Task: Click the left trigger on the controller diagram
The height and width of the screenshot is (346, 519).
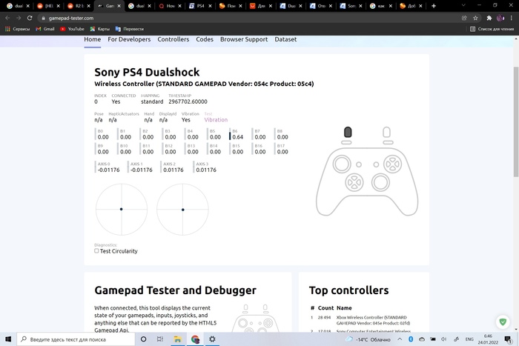Action: pyautogui.click(x=348, y=132)
